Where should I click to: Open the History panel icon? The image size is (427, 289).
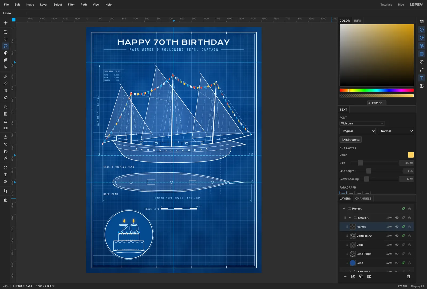pyautogui.click(x=422, y=62)
